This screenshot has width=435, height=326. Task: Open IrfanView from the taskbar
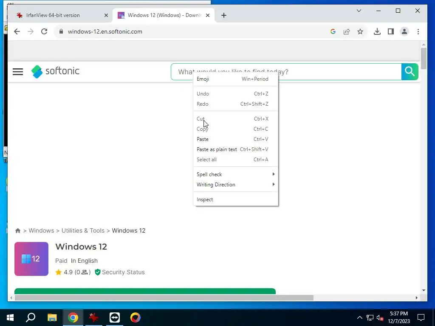point(94,318)
